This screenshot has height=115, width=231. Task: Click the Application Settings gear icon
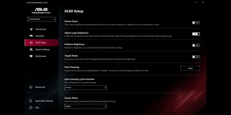coord(31,101)
